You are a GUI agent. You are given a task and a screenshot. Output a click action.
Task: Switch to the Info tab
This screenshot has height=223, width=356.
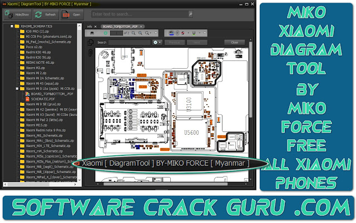90,27
